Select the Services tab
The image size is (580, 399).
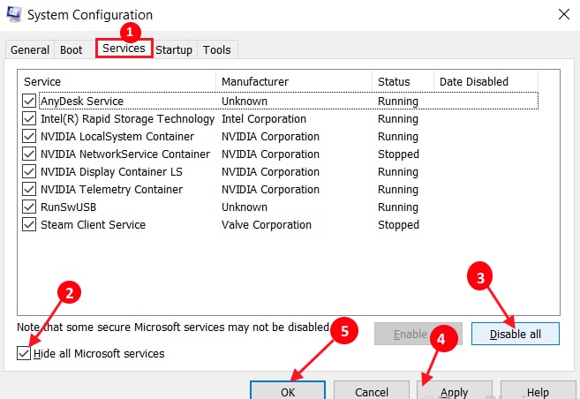click(x=124, y=49)
